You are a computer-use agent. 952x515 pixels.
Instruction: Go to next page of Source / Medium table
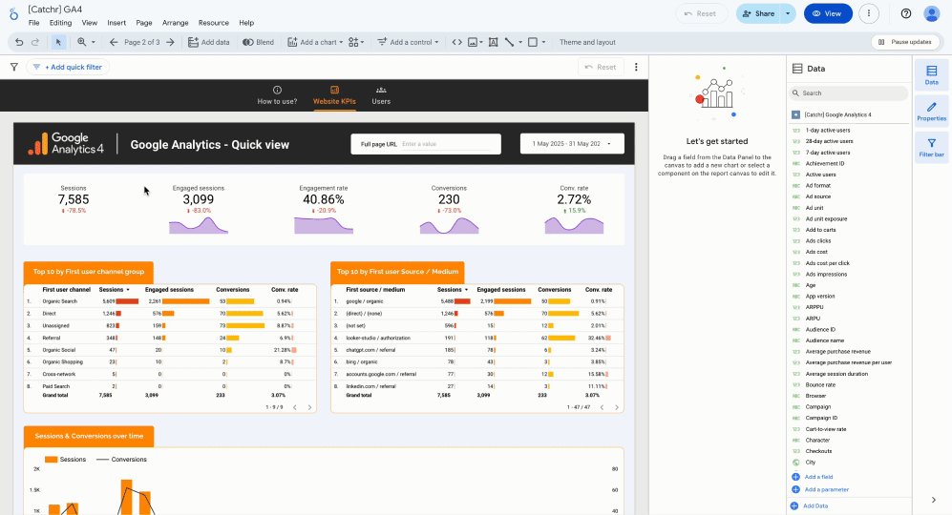pyautogui.click(x=617, y=407)
